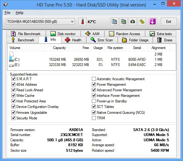Image resolution: width=183 pixels, height=161 pixels.
Task: Toggle the Interface Power Management checkbox
Action: [x=94, y=95]
